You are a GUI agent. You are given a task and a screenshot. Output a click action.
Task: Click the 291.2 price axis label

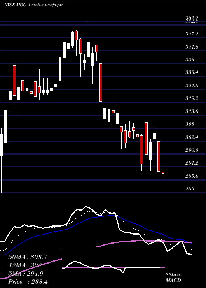coord(192,163)
